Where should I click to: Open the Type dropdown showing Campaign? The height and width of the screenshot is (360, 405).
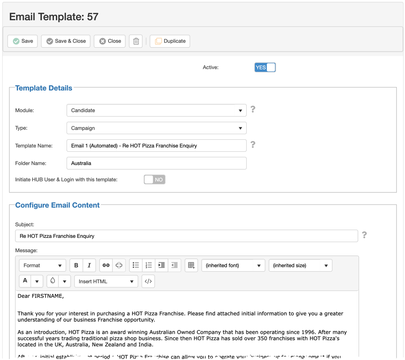click(x=157, y=128)
